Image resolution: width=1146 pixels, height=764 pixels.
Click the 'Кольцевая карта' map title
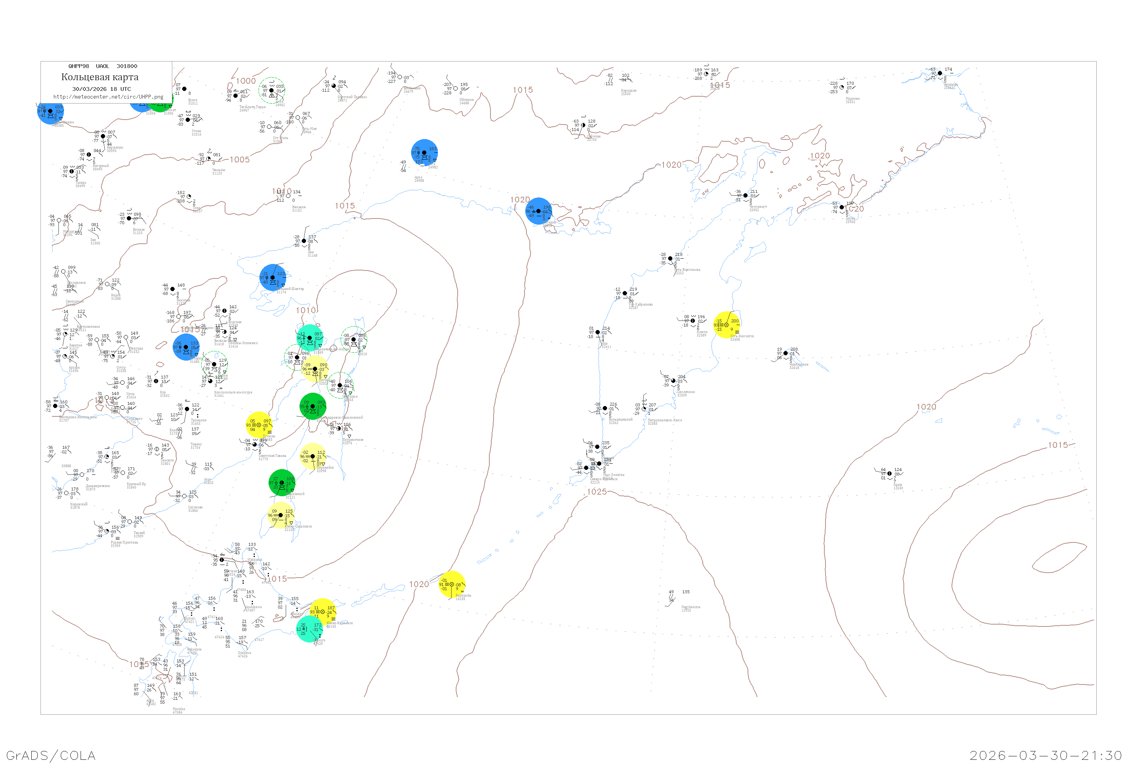click(x=100, y=77)
